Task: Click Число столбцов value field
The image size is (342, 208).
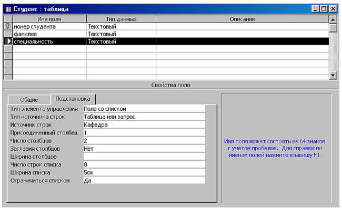Action: [x=144, y=141]
